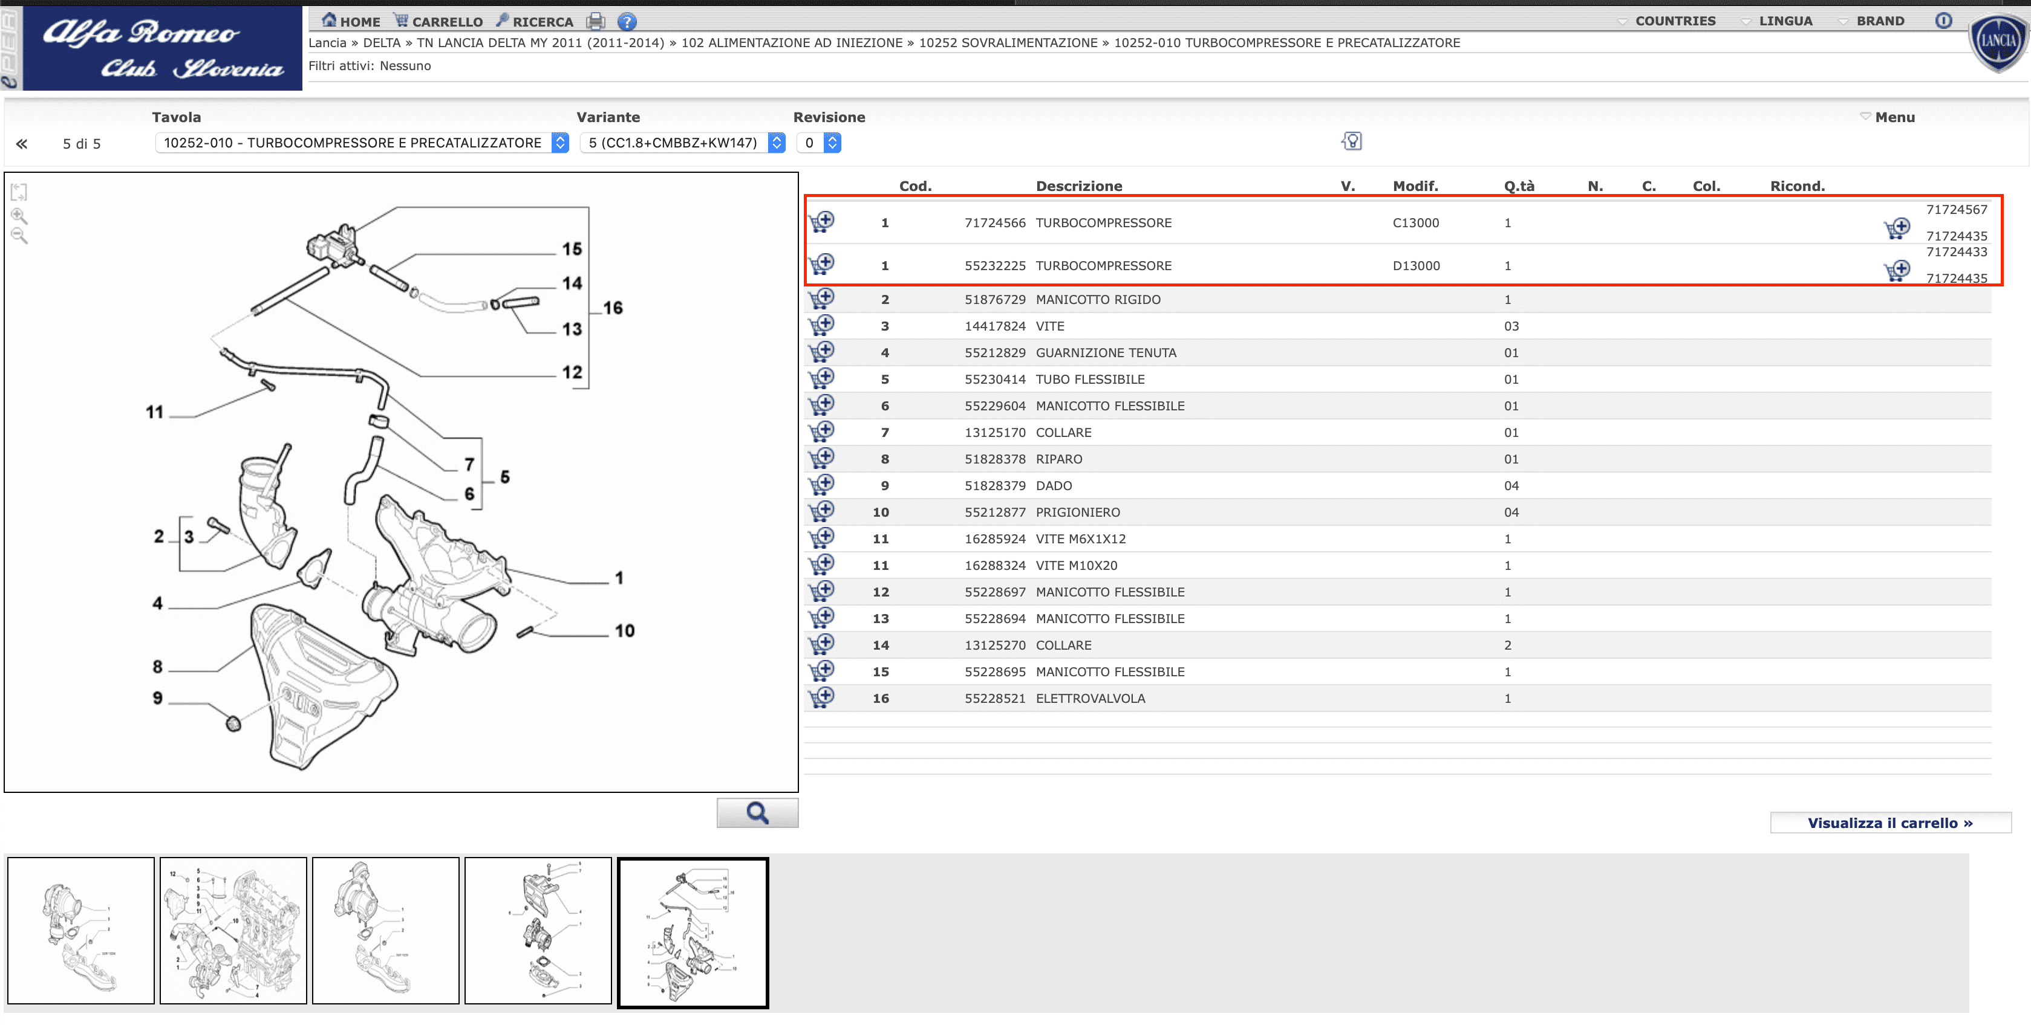The height and width of the screenshot is (1025, 2031).
Task: Add 16288324 VITE M10X20 to cart
Action: click(x=821, y=565)
